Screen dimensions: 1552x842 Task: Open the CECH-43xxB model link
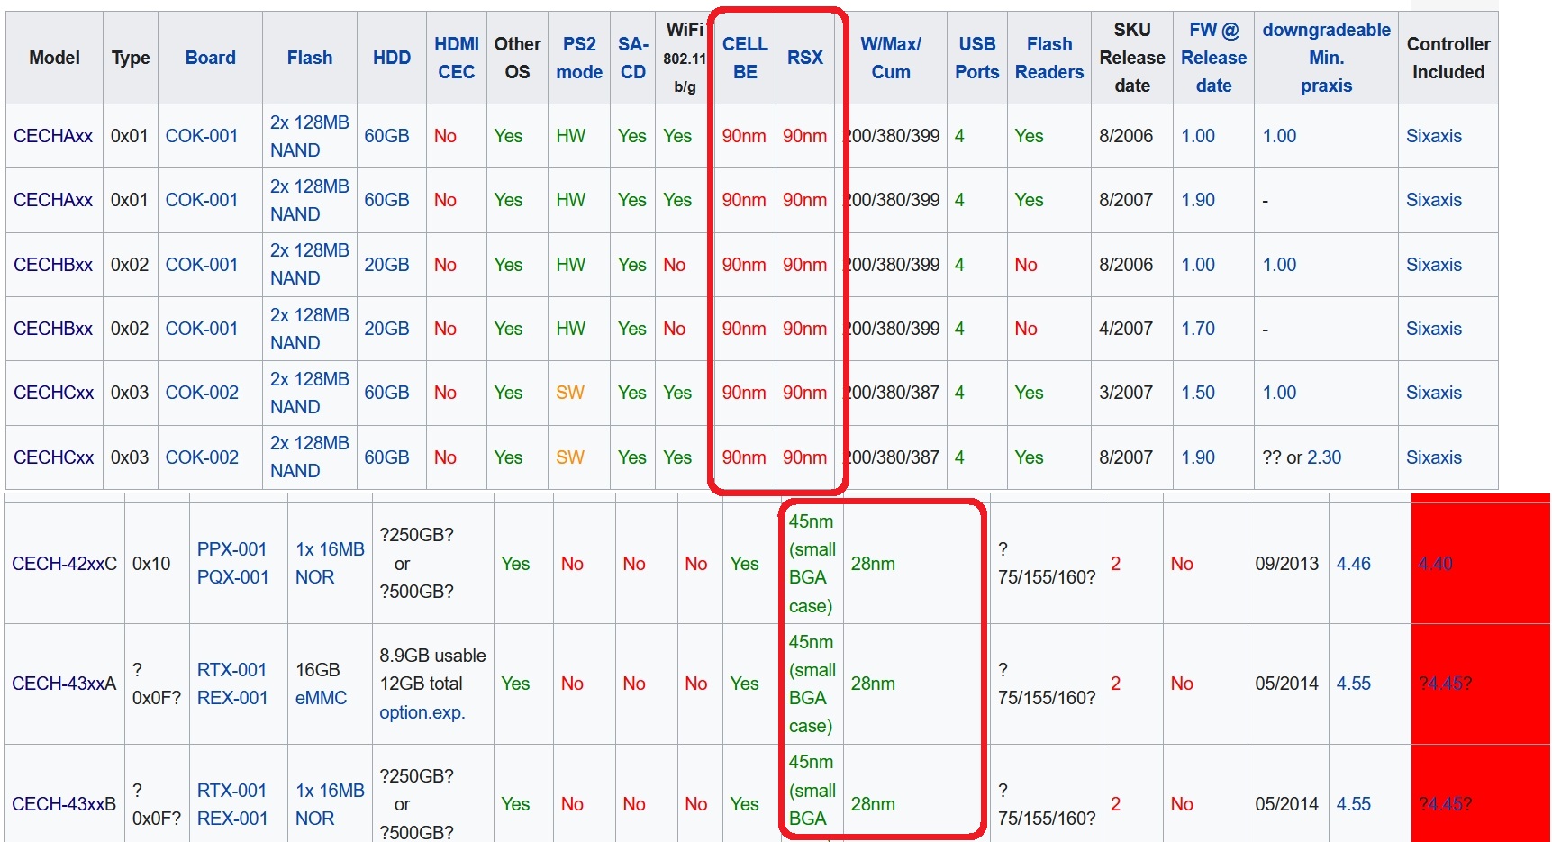click(64, 804)
